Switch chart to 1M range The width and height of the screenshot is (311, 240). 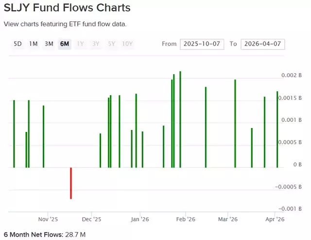[34, 44]
